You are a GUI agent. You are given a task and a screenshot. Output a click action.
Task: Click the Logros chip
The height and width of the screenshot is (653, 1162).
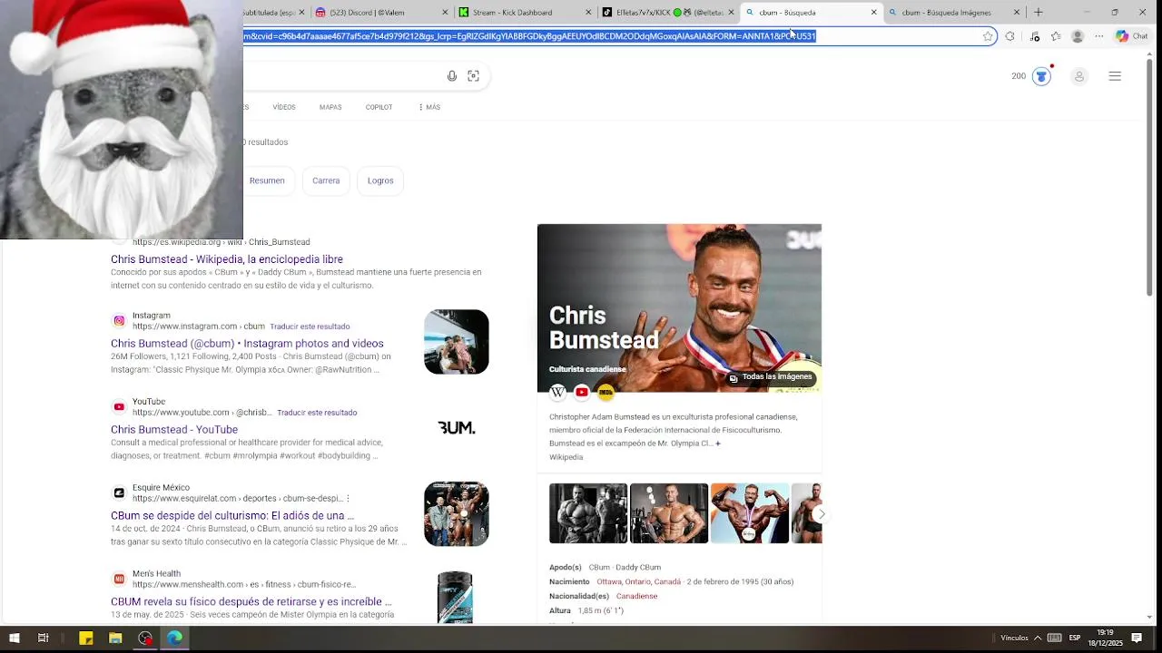coord(380,180)
